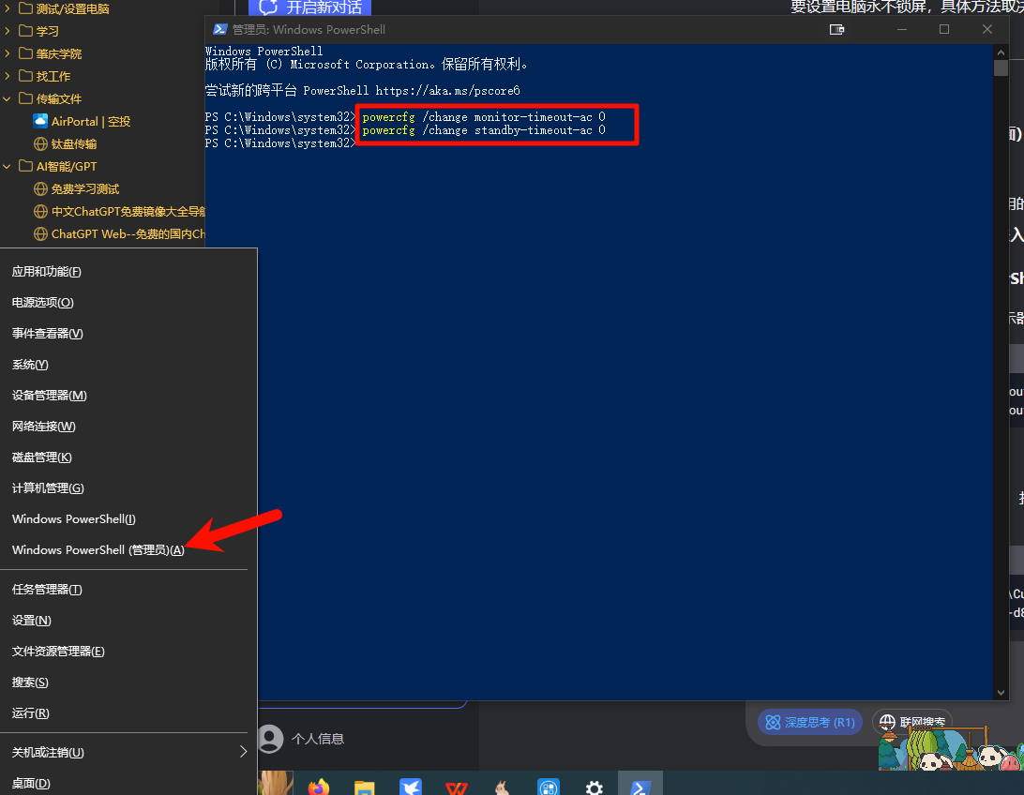Click the PowerShell icon in the window title bar
Image resolution: width=1024 pixels, height=795 pixels.
point(220,29)
